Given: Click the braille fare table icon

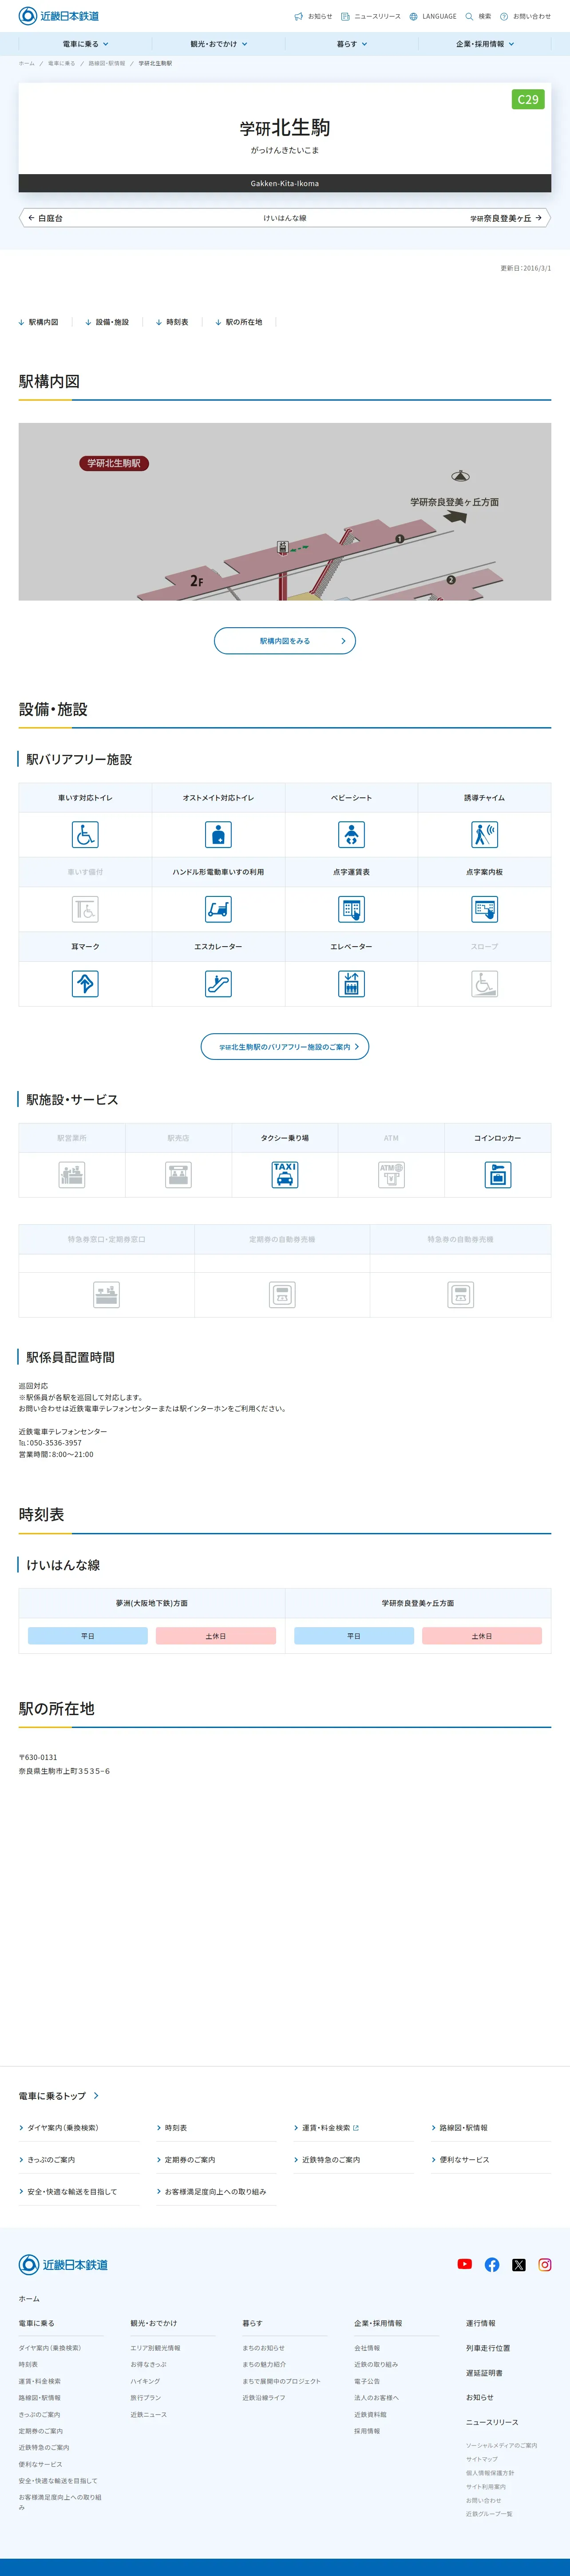Looking at the screenshot, I should coord(351,909).
